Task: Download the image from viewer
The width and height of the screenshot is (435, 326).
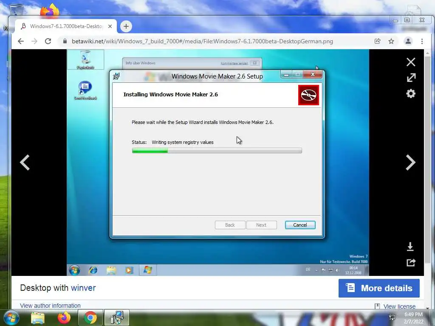Action: coord(410,247)
